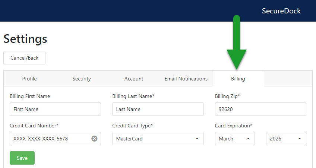The image size is (316, 168).
Task: Click the Settings page heading
Action: coord(25,39)
